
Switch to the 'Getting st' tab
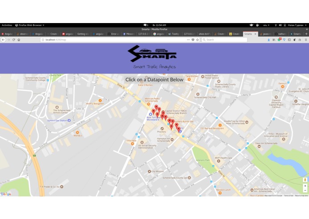tap(83, 34)
